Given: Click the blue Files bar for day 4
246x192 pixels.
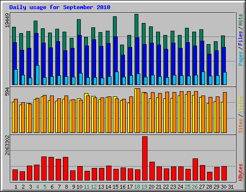Looking at the screenshot, I should click(x=37, y=49).
